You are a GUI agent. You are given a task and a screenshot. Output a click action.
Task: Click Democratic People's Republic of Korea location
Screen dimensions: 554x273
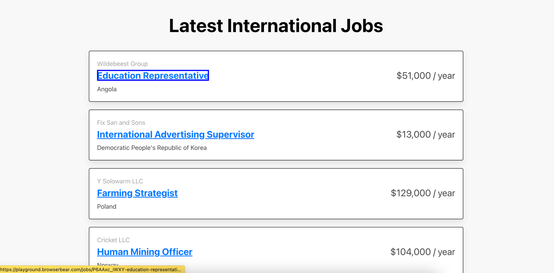pos(152,148)
